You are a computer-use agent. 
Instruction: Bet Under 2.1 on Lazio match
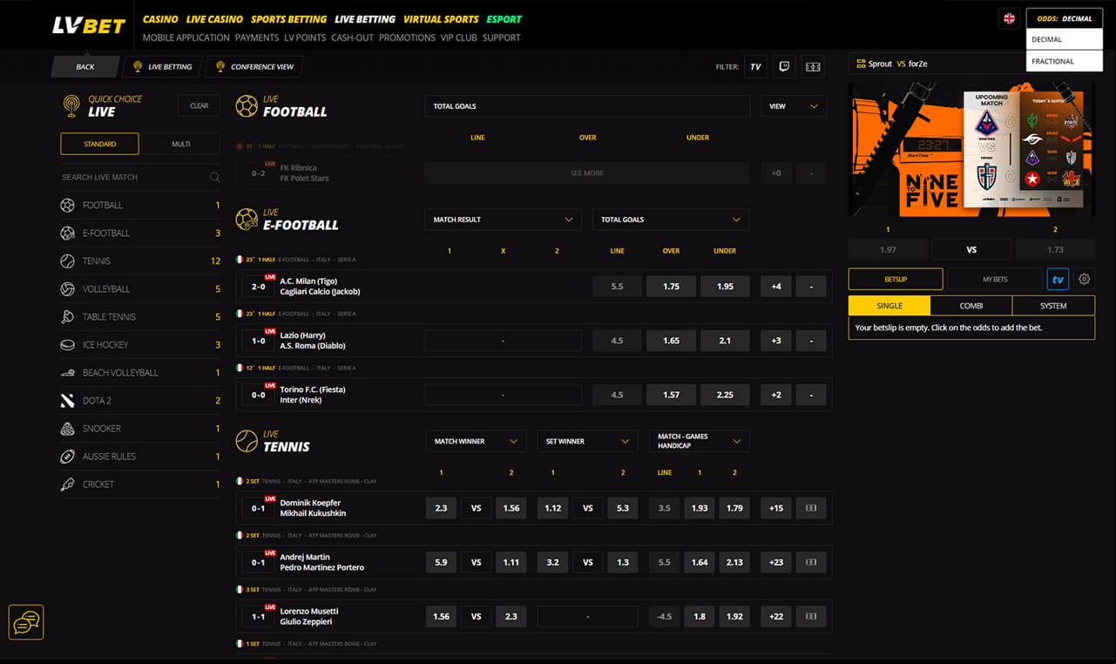[725, 340]
